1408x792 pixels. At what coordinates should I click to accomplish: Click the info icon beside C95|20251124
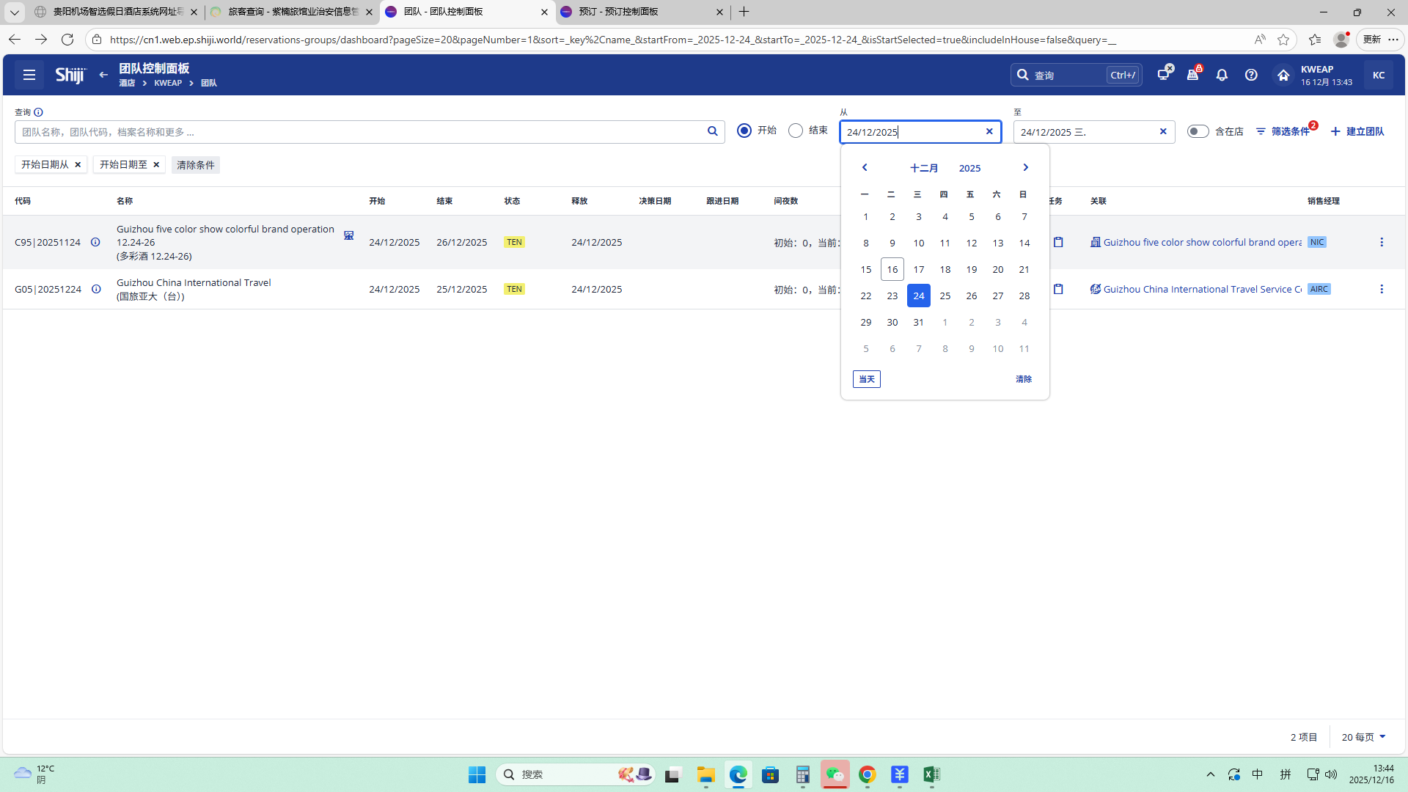(x=95, y=242)
